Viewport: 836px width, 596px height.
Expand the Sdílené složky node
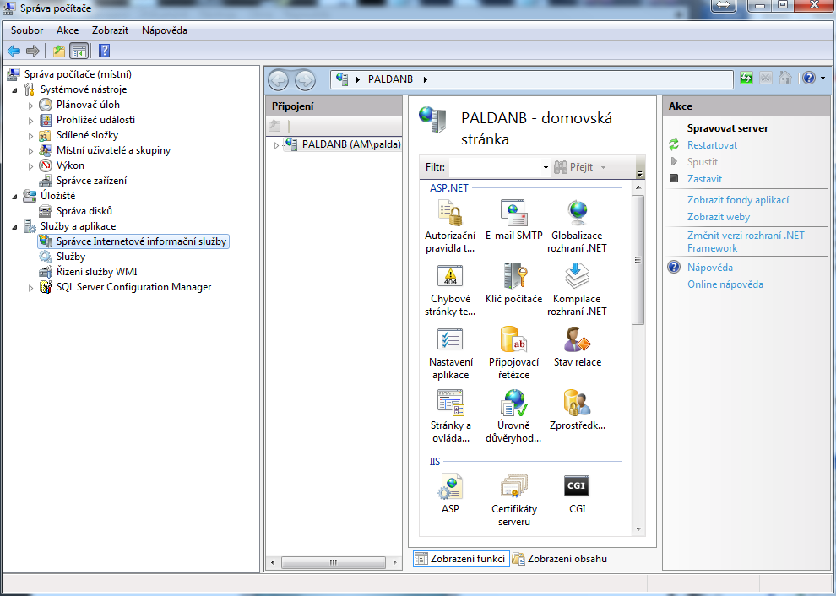point(31,136)
